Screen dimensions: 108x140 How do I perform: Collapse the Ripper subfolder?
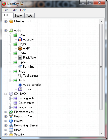(10, 62)
